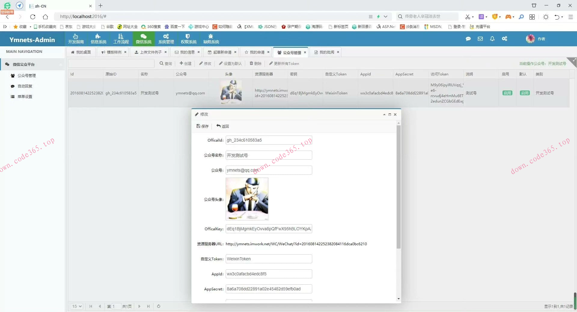The image size is (577, 312).
Task: Refresh the grid with the reload icon
Action: (x=159, y=306)
